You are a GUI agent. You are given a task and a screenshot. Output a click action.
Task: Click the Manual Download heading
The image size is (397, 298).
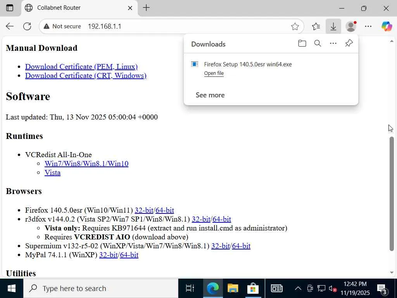coord(41,48)
